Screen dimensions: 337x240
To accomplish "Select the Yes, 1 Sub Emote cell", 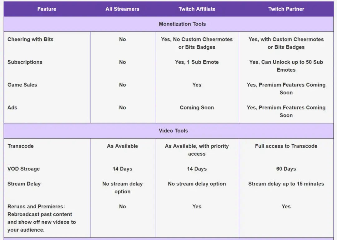I will point(197,62).
